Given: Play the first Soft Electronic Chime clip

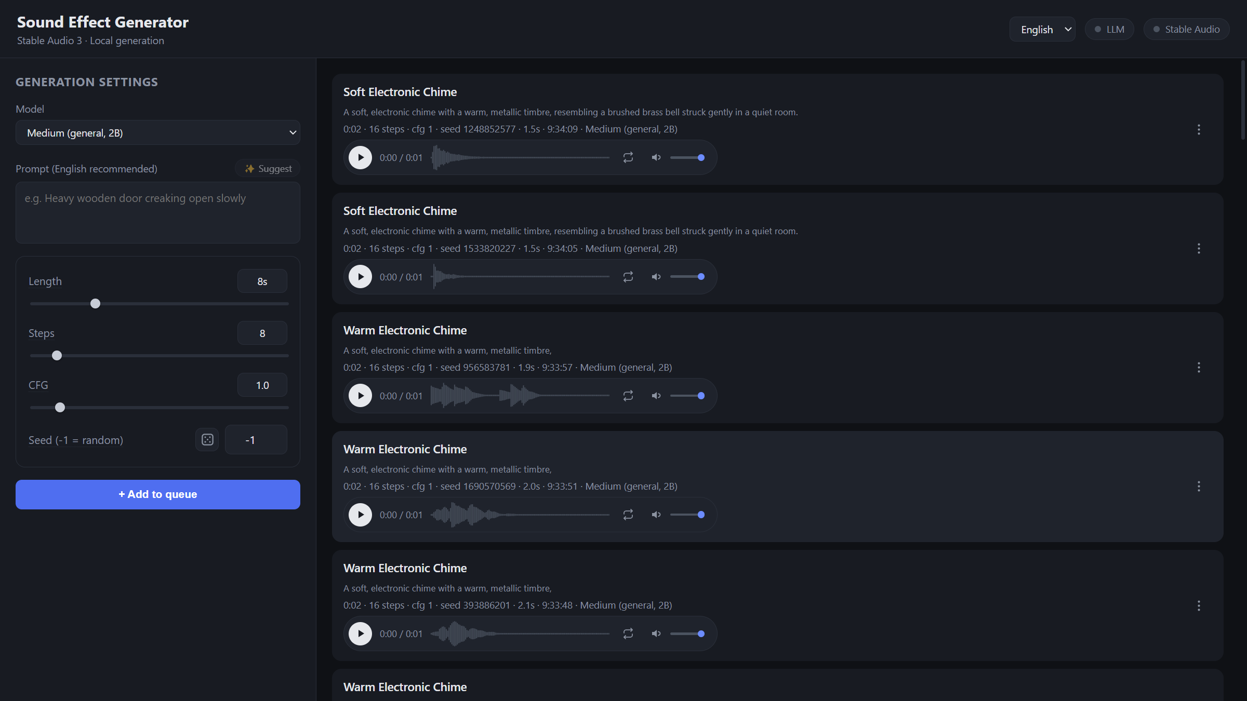Looking at the screenshot, I should tap(360, 157).
